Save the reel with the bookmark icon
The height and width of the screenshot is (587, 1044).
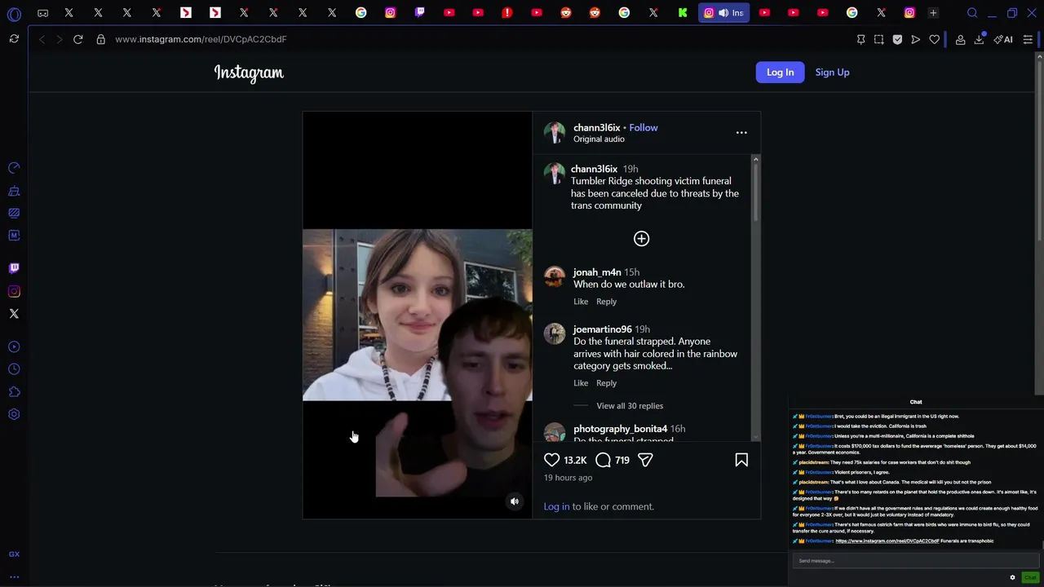(x=741, y=460)
